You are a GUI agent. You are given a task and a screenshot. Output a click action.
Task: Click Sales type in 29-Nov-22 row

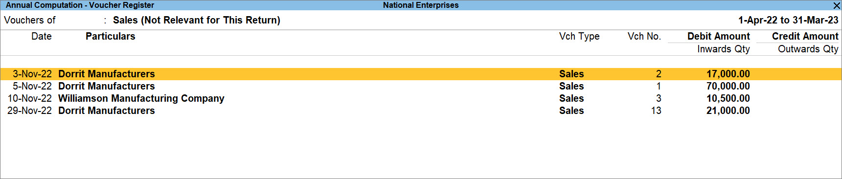point(571,111)
